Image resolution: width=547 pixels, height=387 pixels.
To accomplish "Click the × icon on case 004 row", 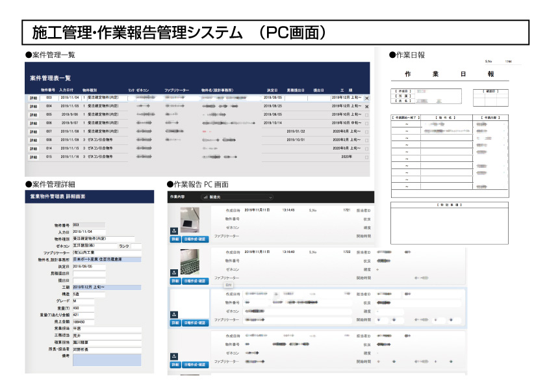I will pyautogui.click(x=367, y=107).
